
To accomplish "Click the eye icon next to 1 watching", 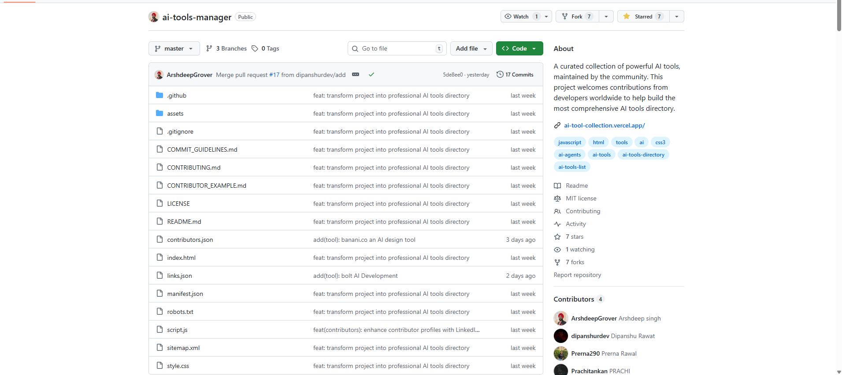I will pos(557,249).
